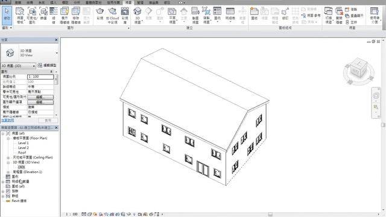
Task: Open the Insert ribbon tab
Action: 53,2
